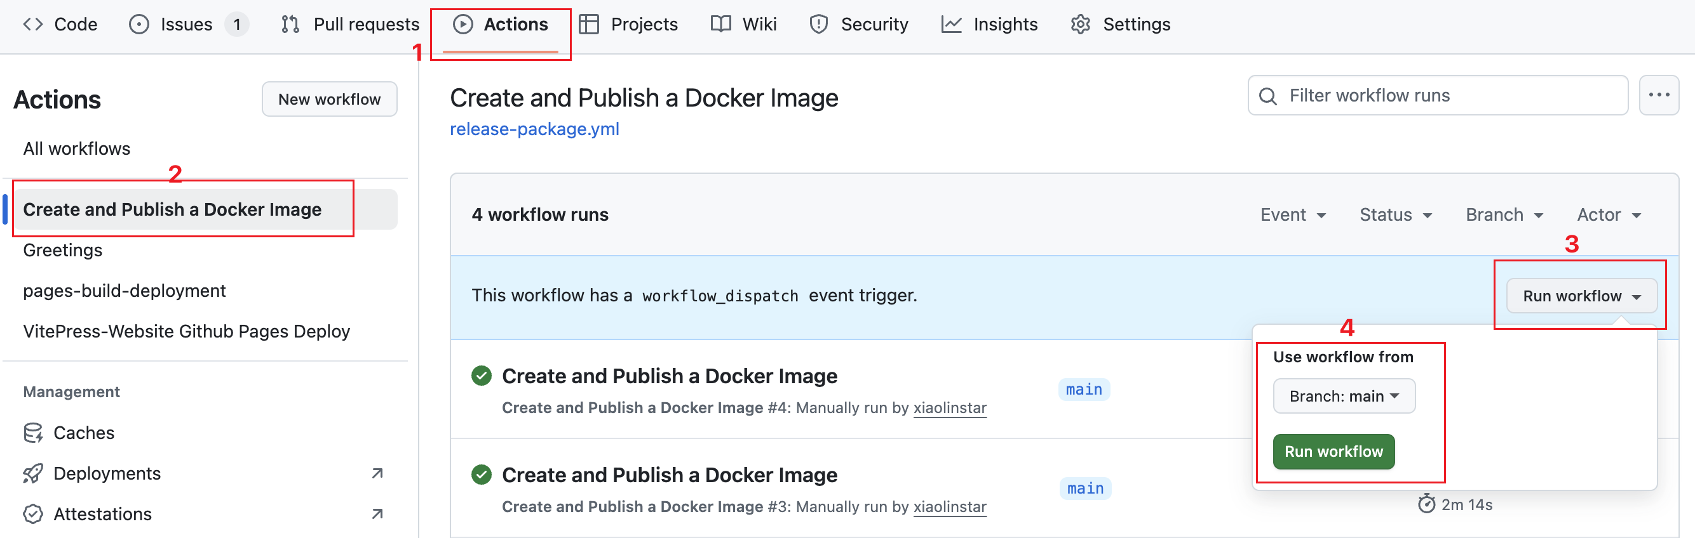Open run #3 Create and Publish a Docker Image

coord(669,475)
